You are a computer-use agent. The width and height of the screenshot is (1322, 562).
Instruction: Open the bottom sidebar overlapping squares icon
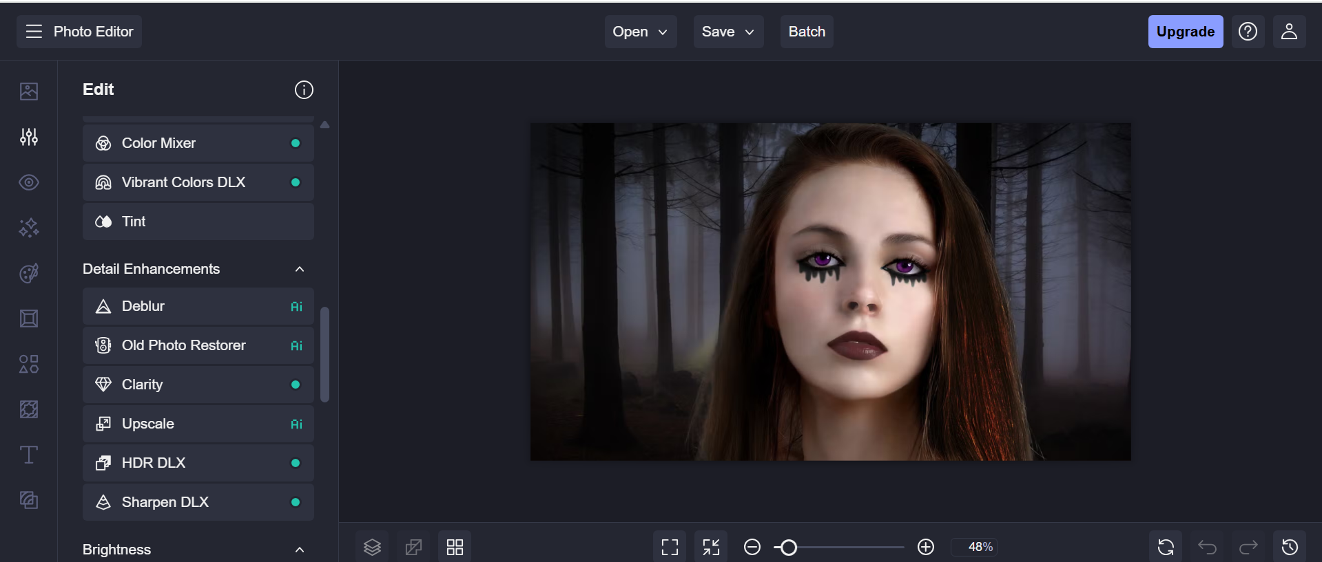coord(29,500)
